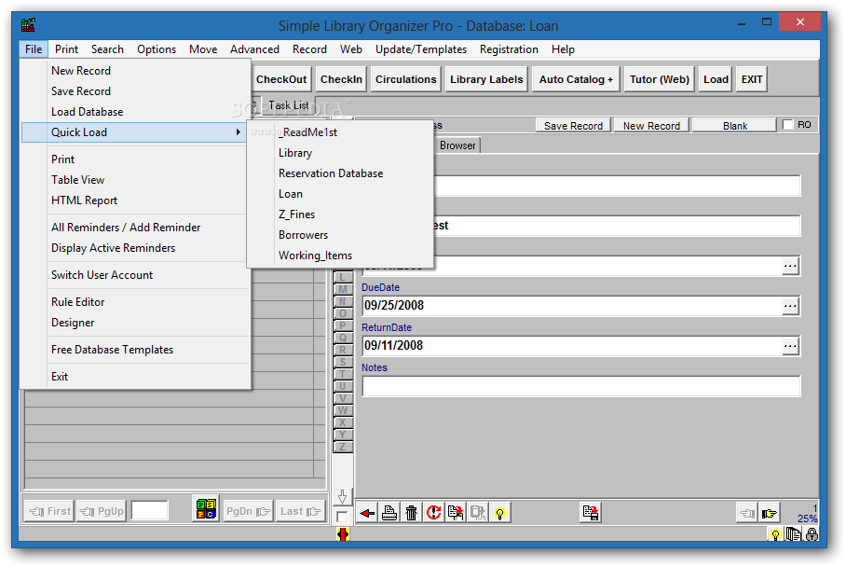Go to previous record with left-pointing hand
This screenshot has width=846, height=567.
[747, 513]
